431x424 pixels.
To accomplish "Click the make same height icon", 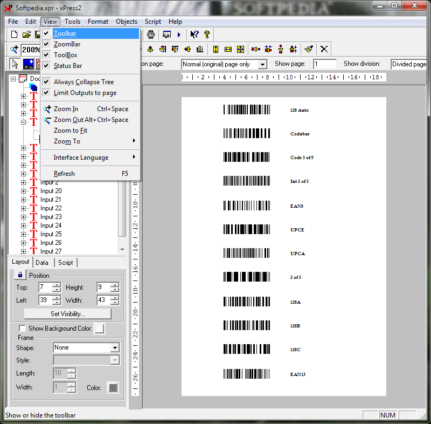I will point(216,49).
